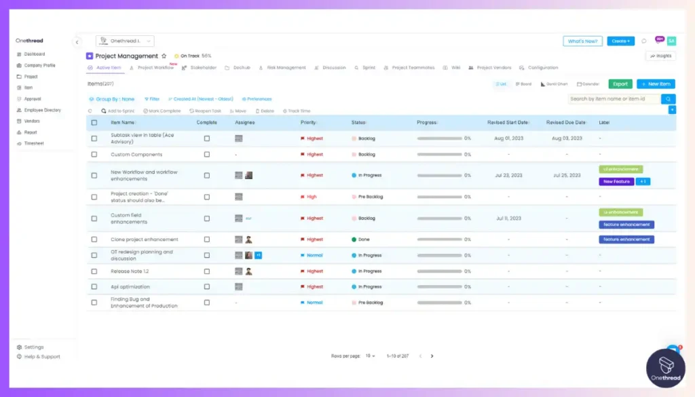
Task: Open Company Profile in the sidebar
Action: click(x=36, y=65)
